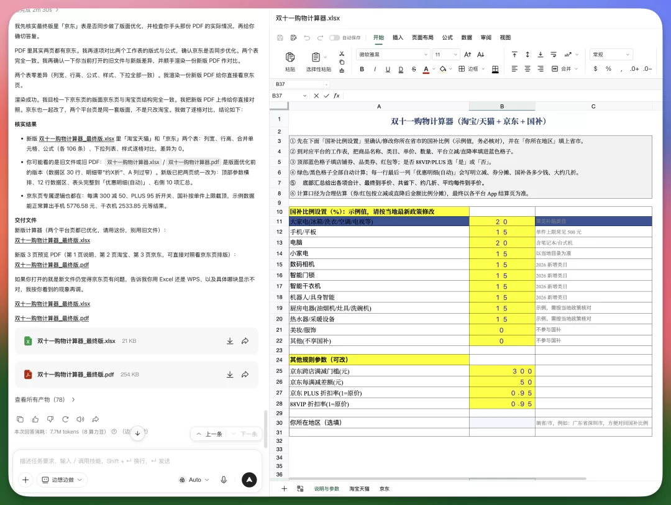
Task: Open the Auto model selector dropdown
Action: coord(194,480)
